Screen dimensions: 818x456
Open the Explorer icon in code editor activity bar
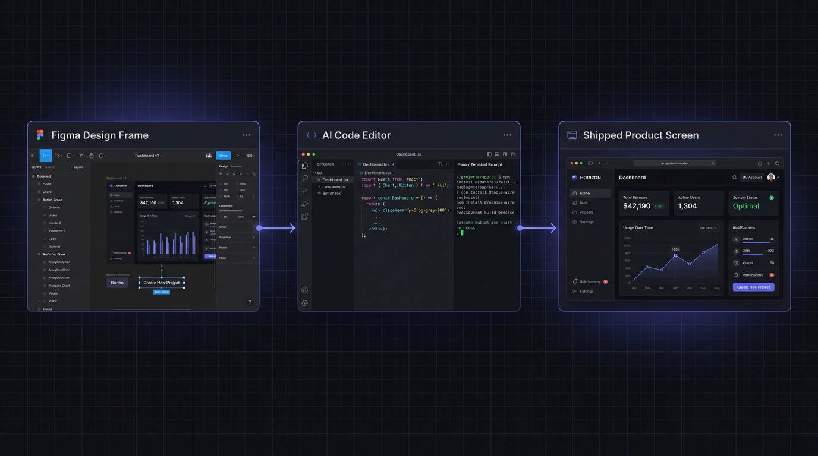click(x=304, y=166)
